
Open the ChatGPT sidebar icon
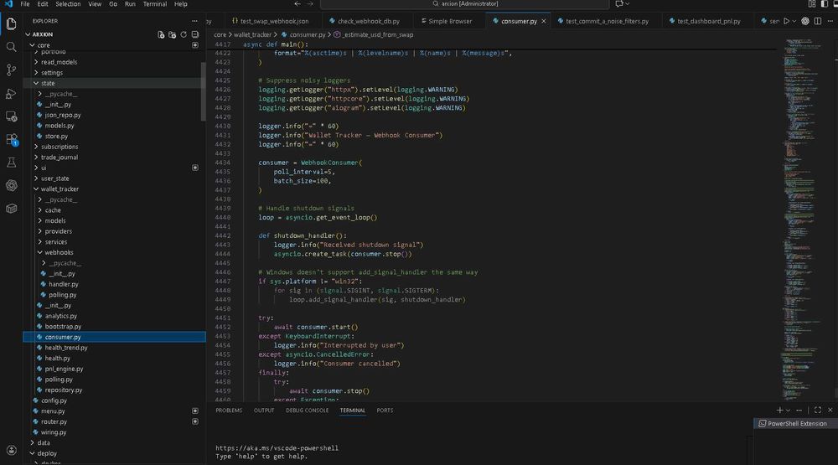click(11, 185)
